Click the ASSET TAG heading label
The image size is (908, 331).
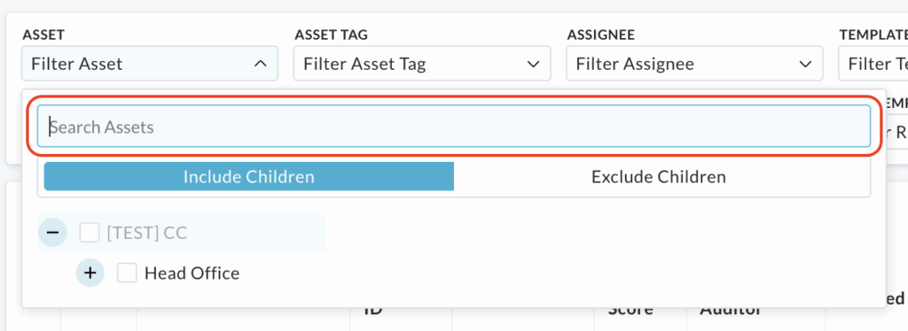click(332, 35)
